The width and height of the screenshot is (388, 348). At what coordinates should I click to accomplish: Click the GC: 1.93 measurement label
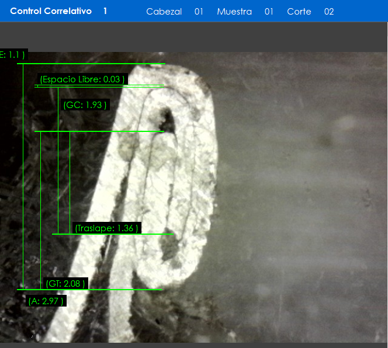(85, 105)
